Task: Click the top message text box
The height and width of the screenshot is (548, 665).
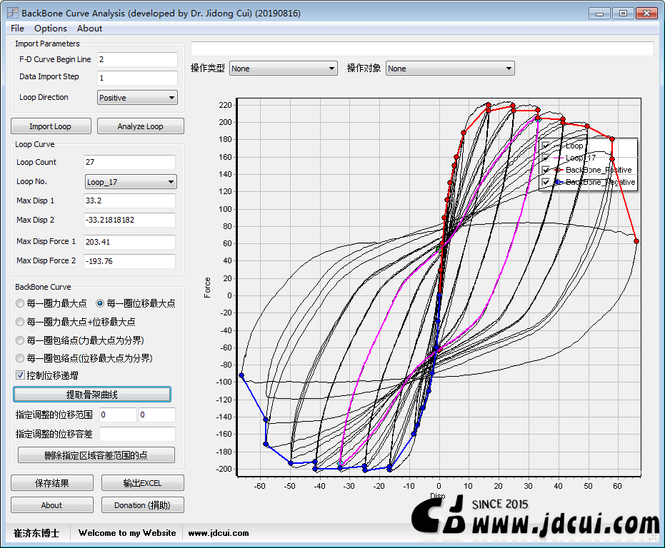Action: tap(422, 49)
